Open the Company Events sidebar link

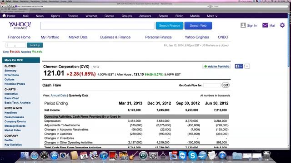15,121
